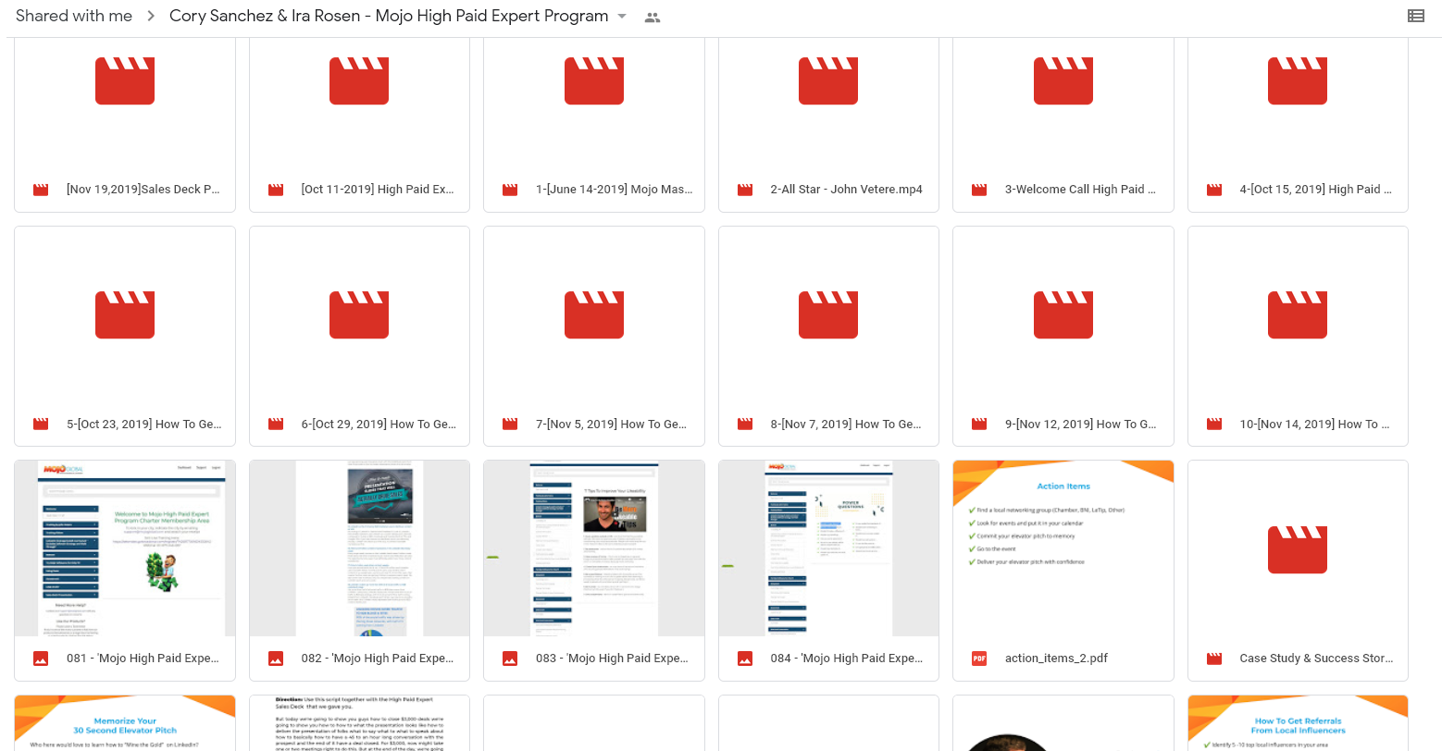Open 7-[Nov 5, 2019] How To Ge... preview

[x=594, y=314]
